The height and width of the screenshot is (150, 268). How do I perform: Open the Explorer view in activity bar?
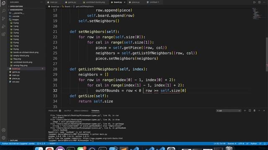(3, 3)
